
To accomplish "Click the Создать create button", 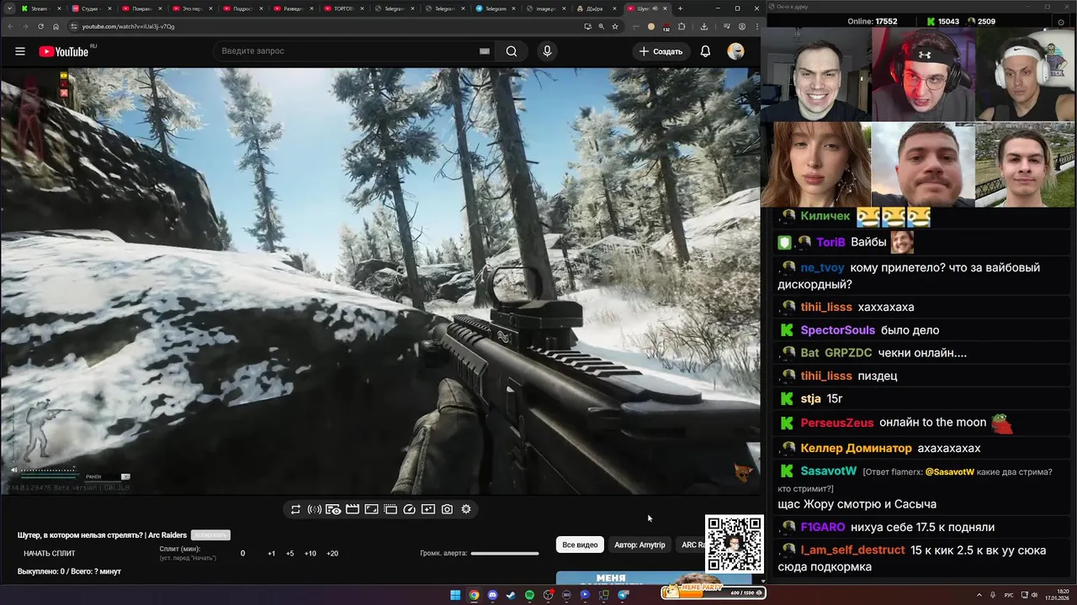I will (x=661, y=51).
